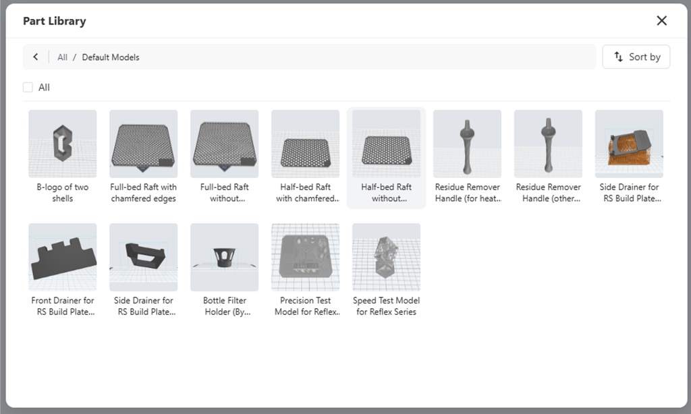The image size is (691, 414).
Task: Select the black Side Drainer in second row
Action: tap(143, 257)
